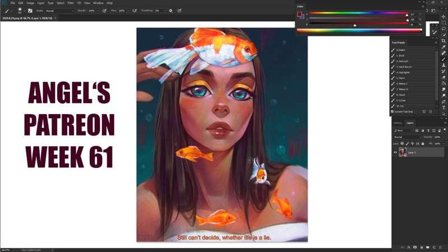This screenshot has height=252, width=448.
Task: Toggle pressure for opacity
Action: [105, 11]
